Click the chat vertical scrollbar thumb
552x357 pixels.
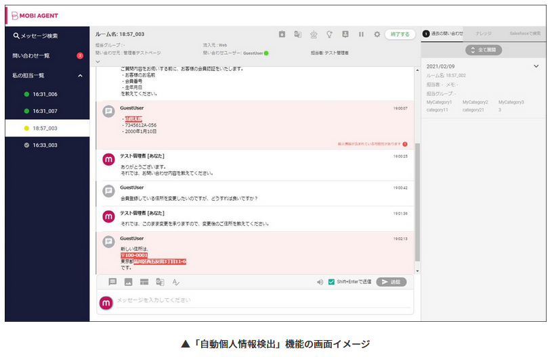point(417,202)
